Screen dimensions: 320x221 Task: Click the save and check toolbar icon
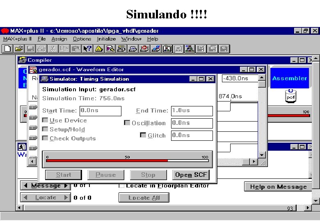pyautogui.click(x=201, y=49)
